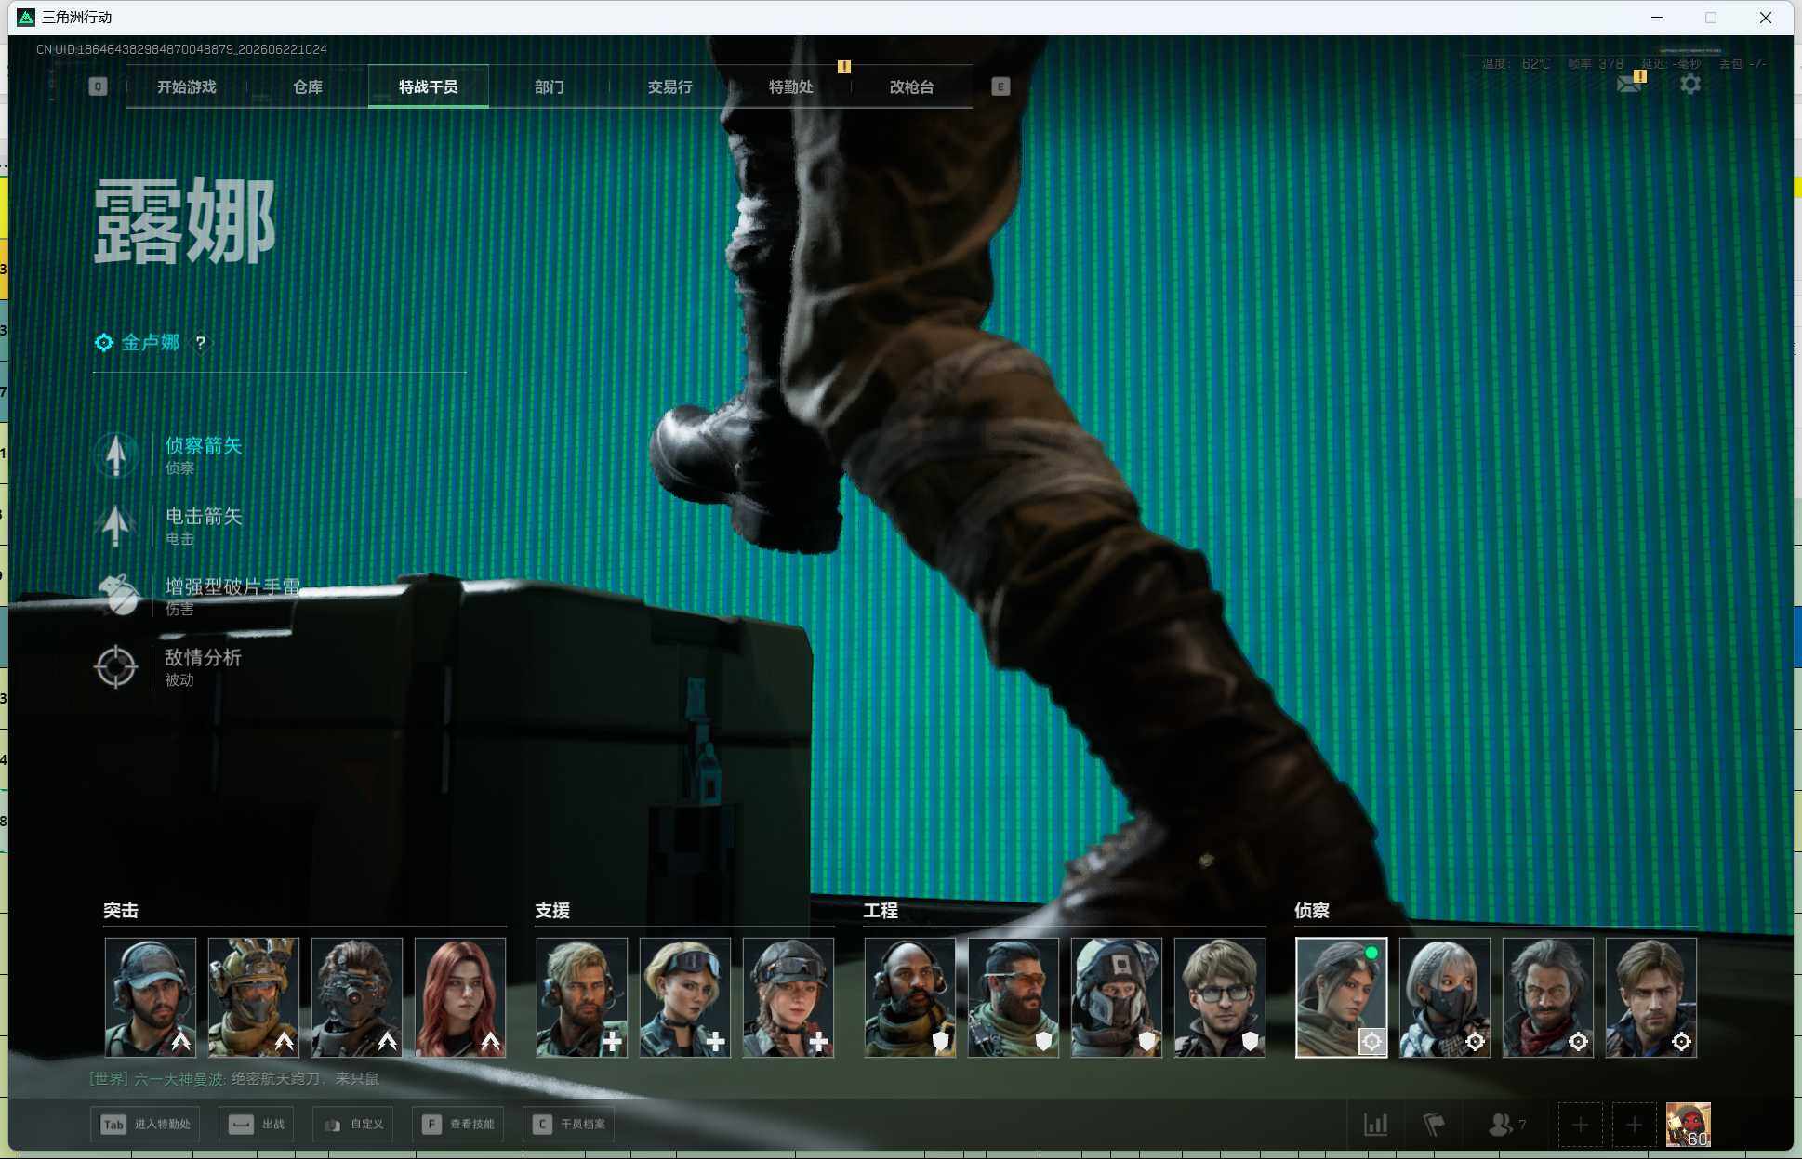The height and width of the screenshot is (1159, 1802).
Task: Select the 侦察箭矢 skill icon
Action: [x=116, y=454]
